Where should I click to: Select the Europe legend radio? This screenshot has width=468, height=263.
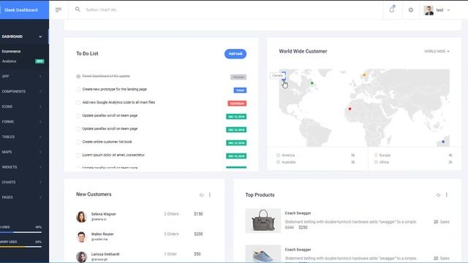(376, 155)
